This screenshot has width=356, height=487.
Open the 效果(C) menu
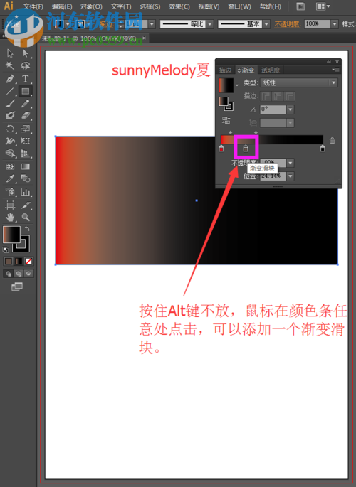pyautogui.click(x=179, y=6)
